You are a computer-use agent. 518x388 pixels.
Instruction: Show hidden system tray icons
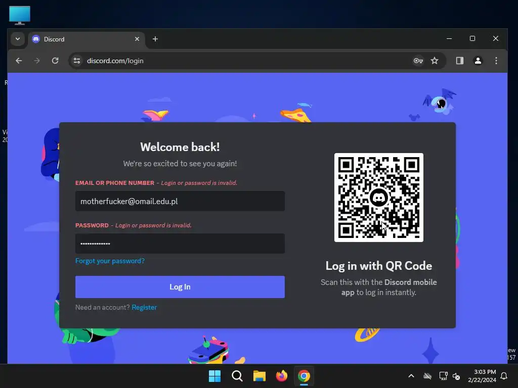(411, 376)
